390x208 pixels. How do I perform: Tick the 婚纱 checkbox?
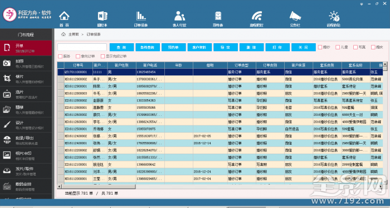[320, 47]
